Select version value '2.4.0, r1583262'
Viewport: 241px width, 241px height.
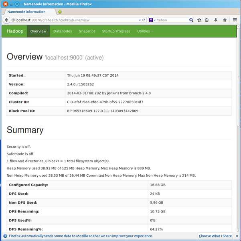pos(80,84)
